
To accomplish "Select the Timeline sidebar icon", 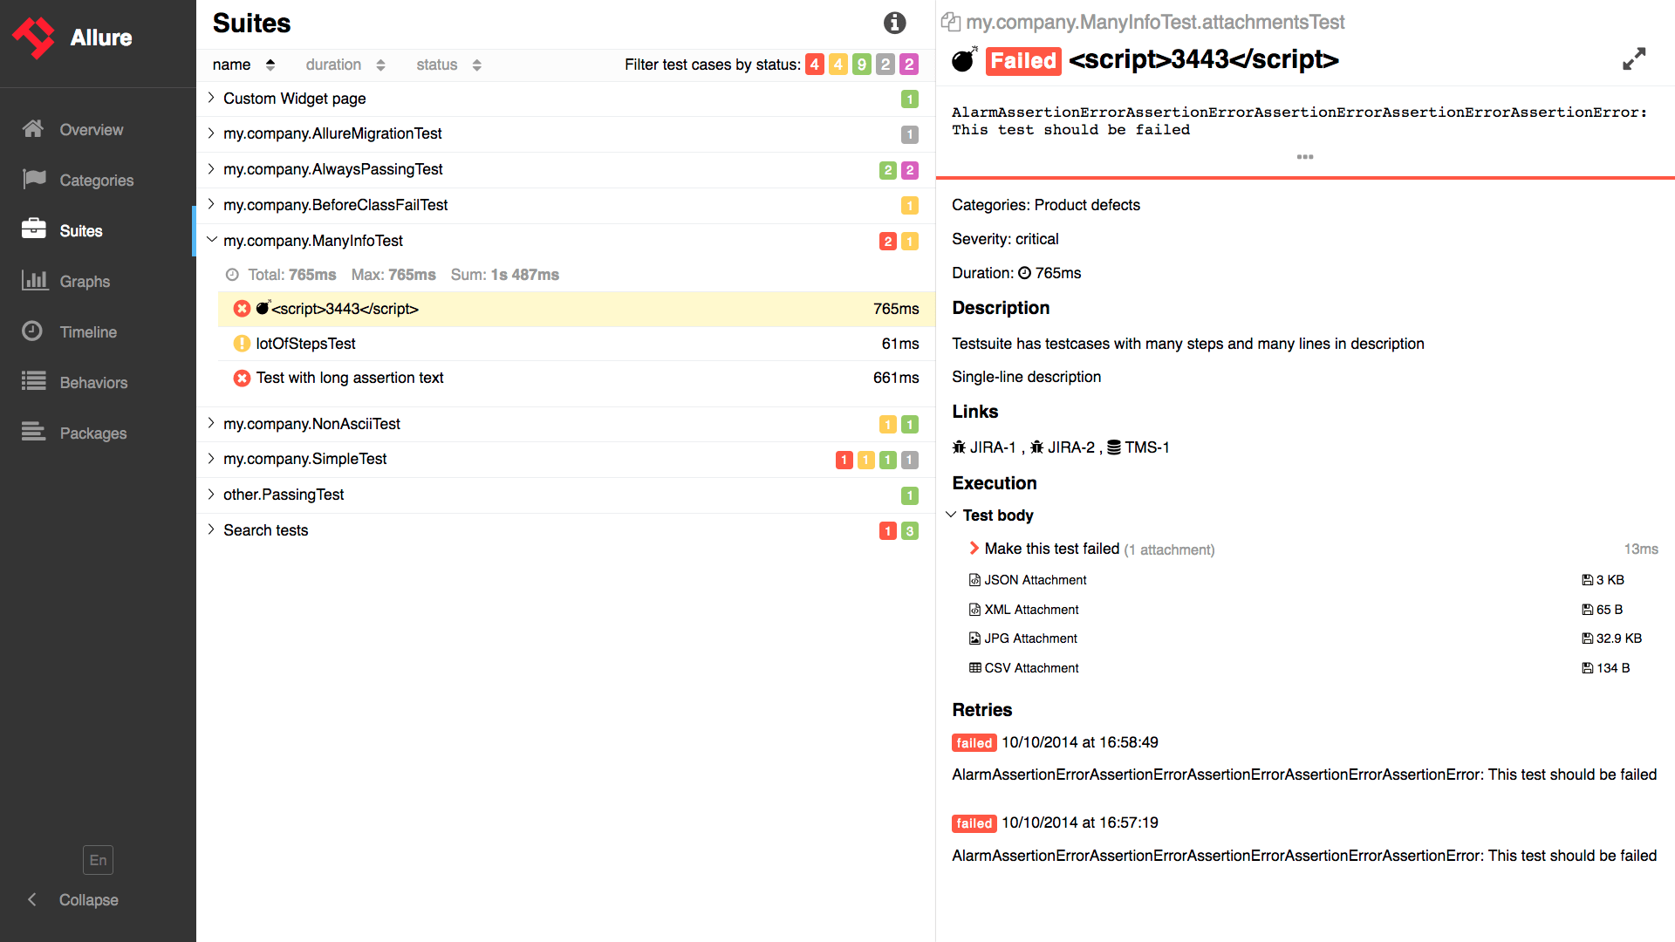I will click(31, 331).
